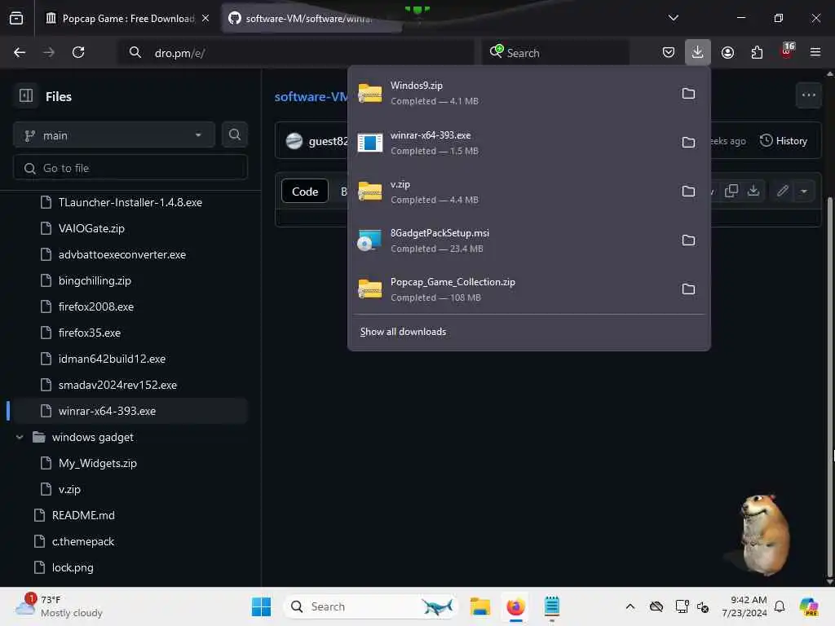Click the guest82 author link

click(x=328, y=141)
